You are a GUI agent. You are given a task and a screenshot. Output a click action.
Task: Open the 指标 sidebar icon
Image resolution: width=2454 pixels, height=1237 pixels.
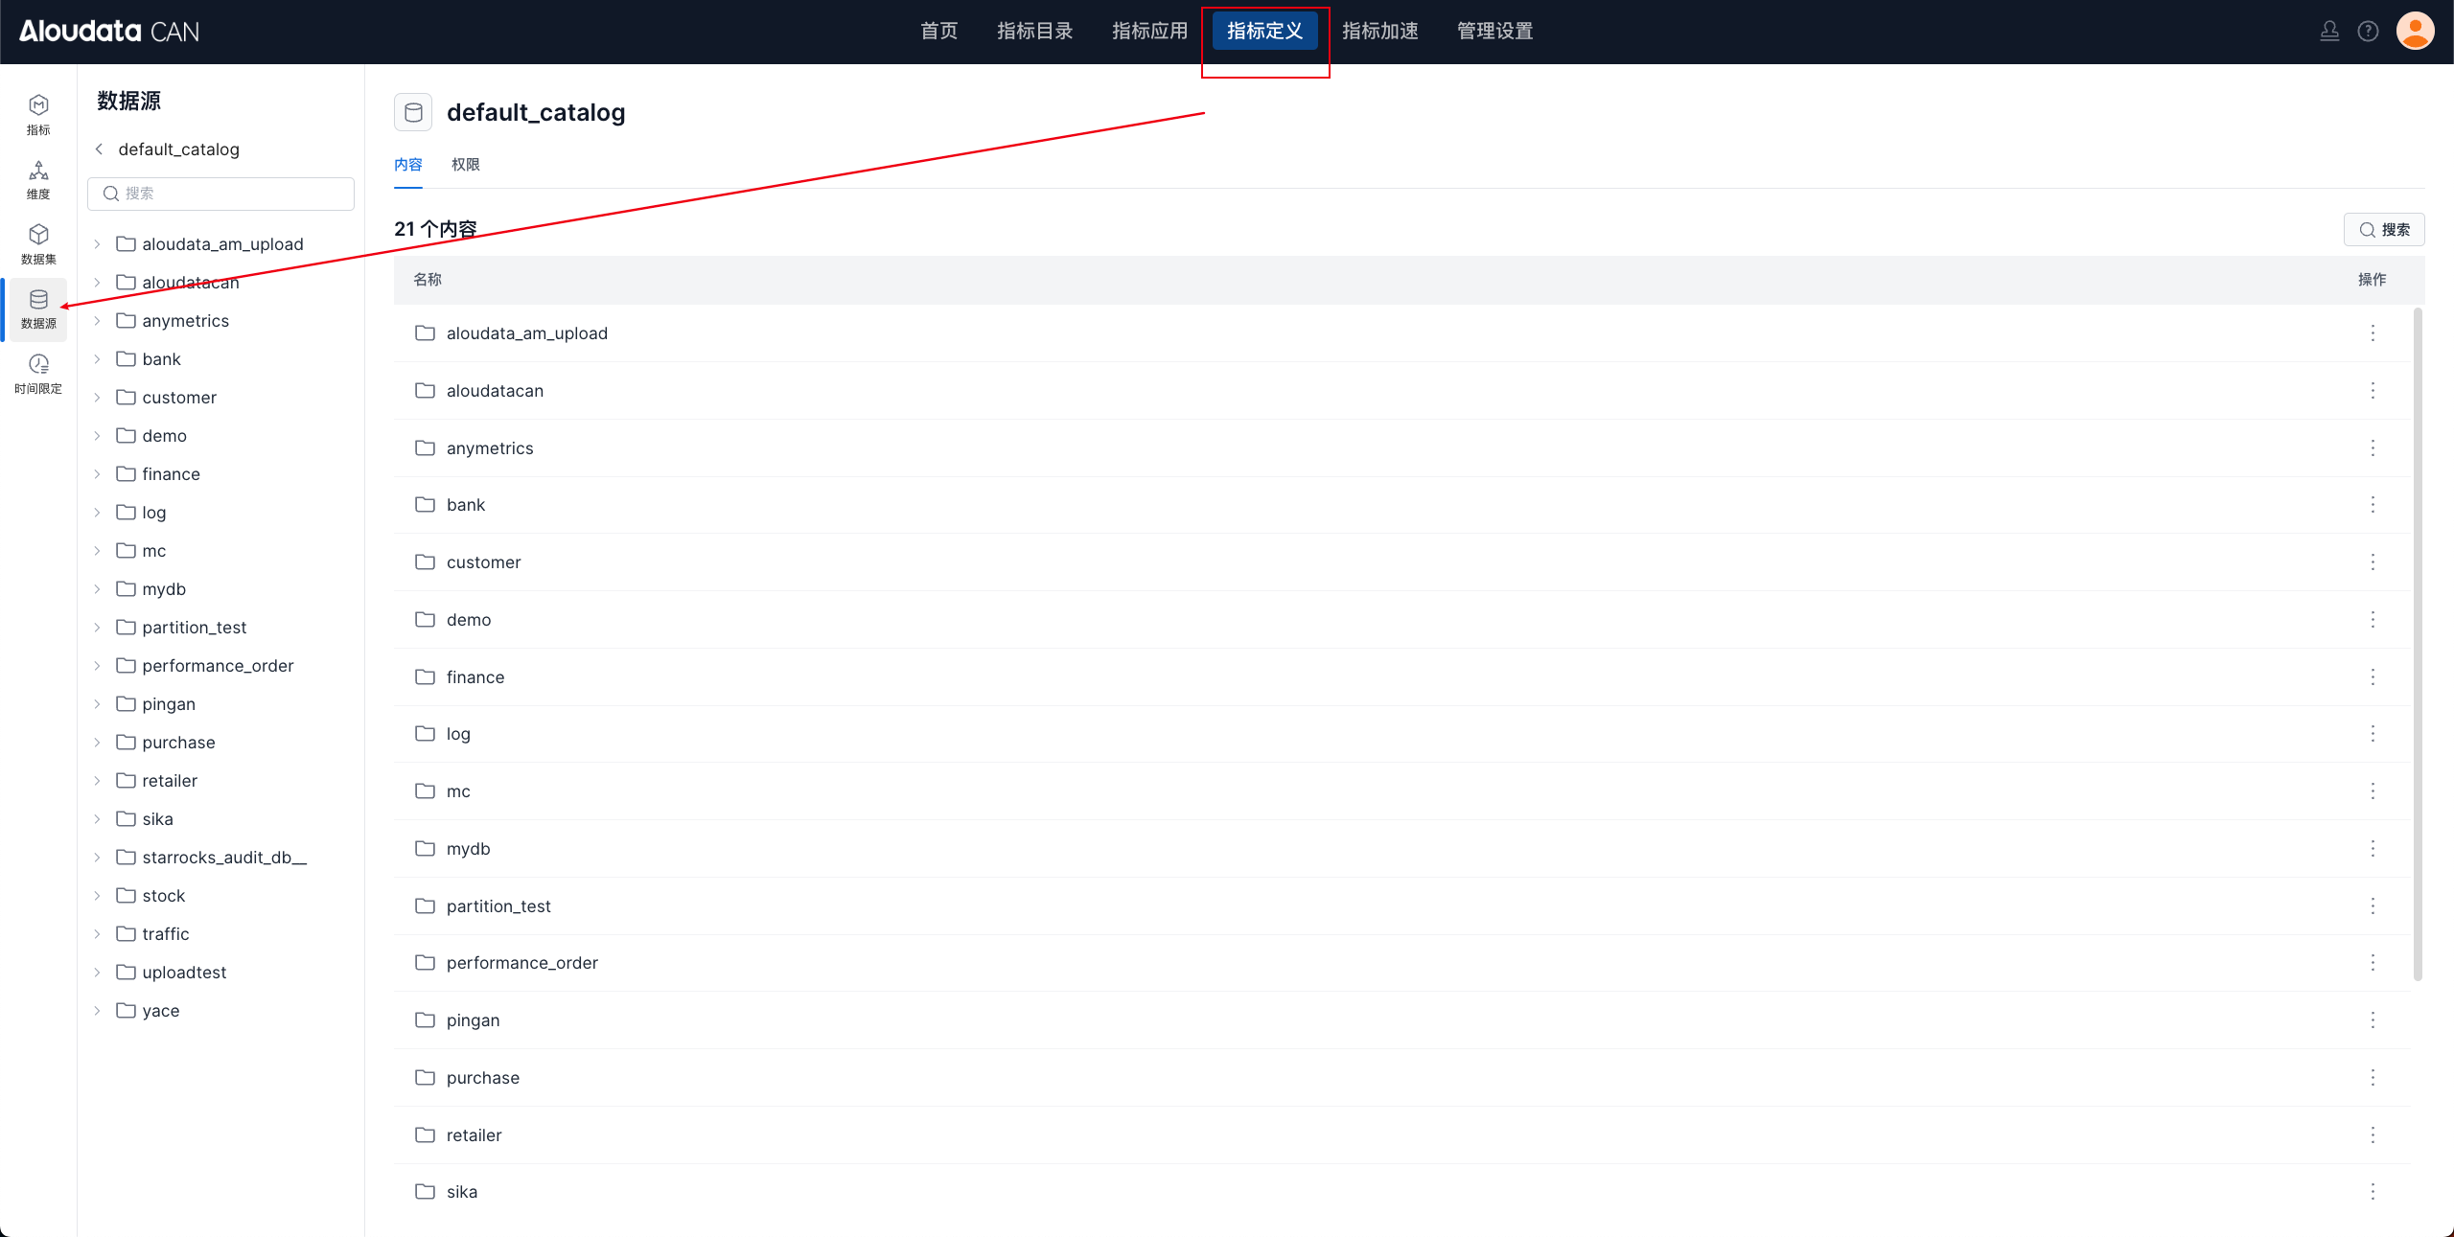38,114
